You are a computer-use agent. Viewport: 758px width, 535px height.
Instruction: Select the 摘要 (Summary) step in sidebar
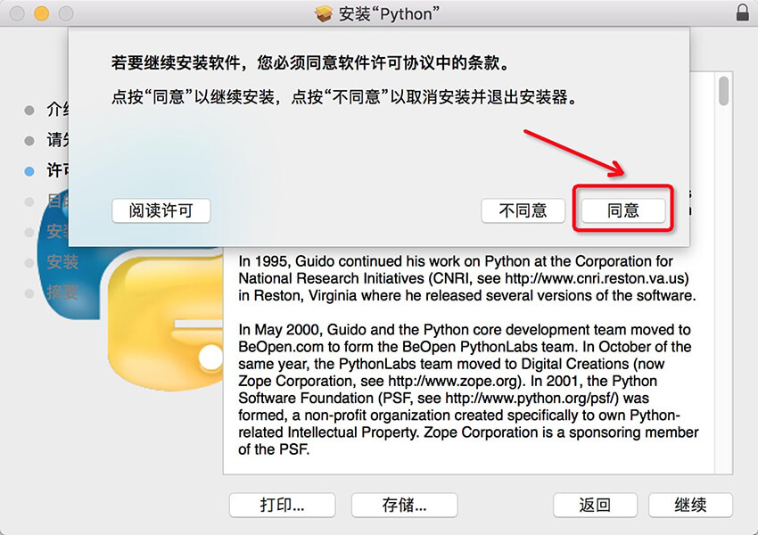[x=62, y=292]
